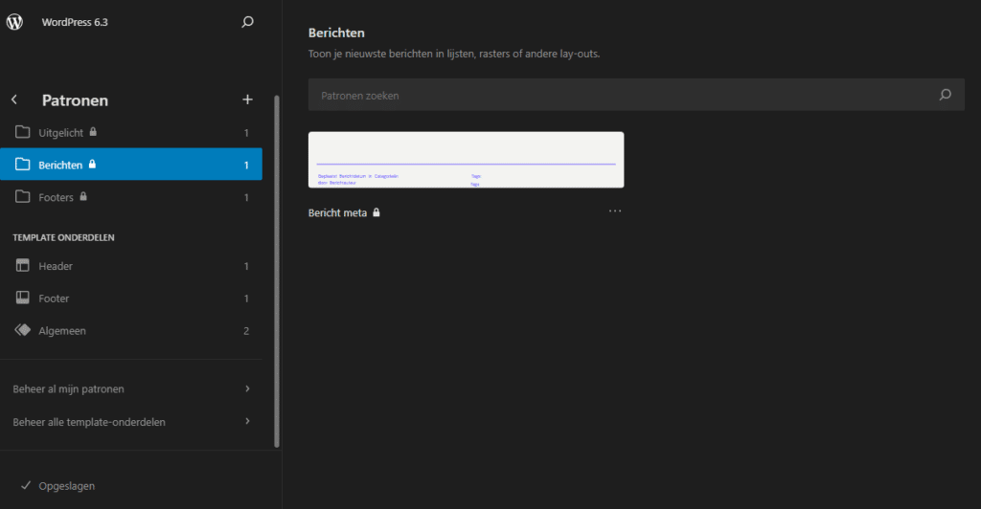981x509 pixels.
Task: Open the Algemeen template parts
Action: [130, 331]
